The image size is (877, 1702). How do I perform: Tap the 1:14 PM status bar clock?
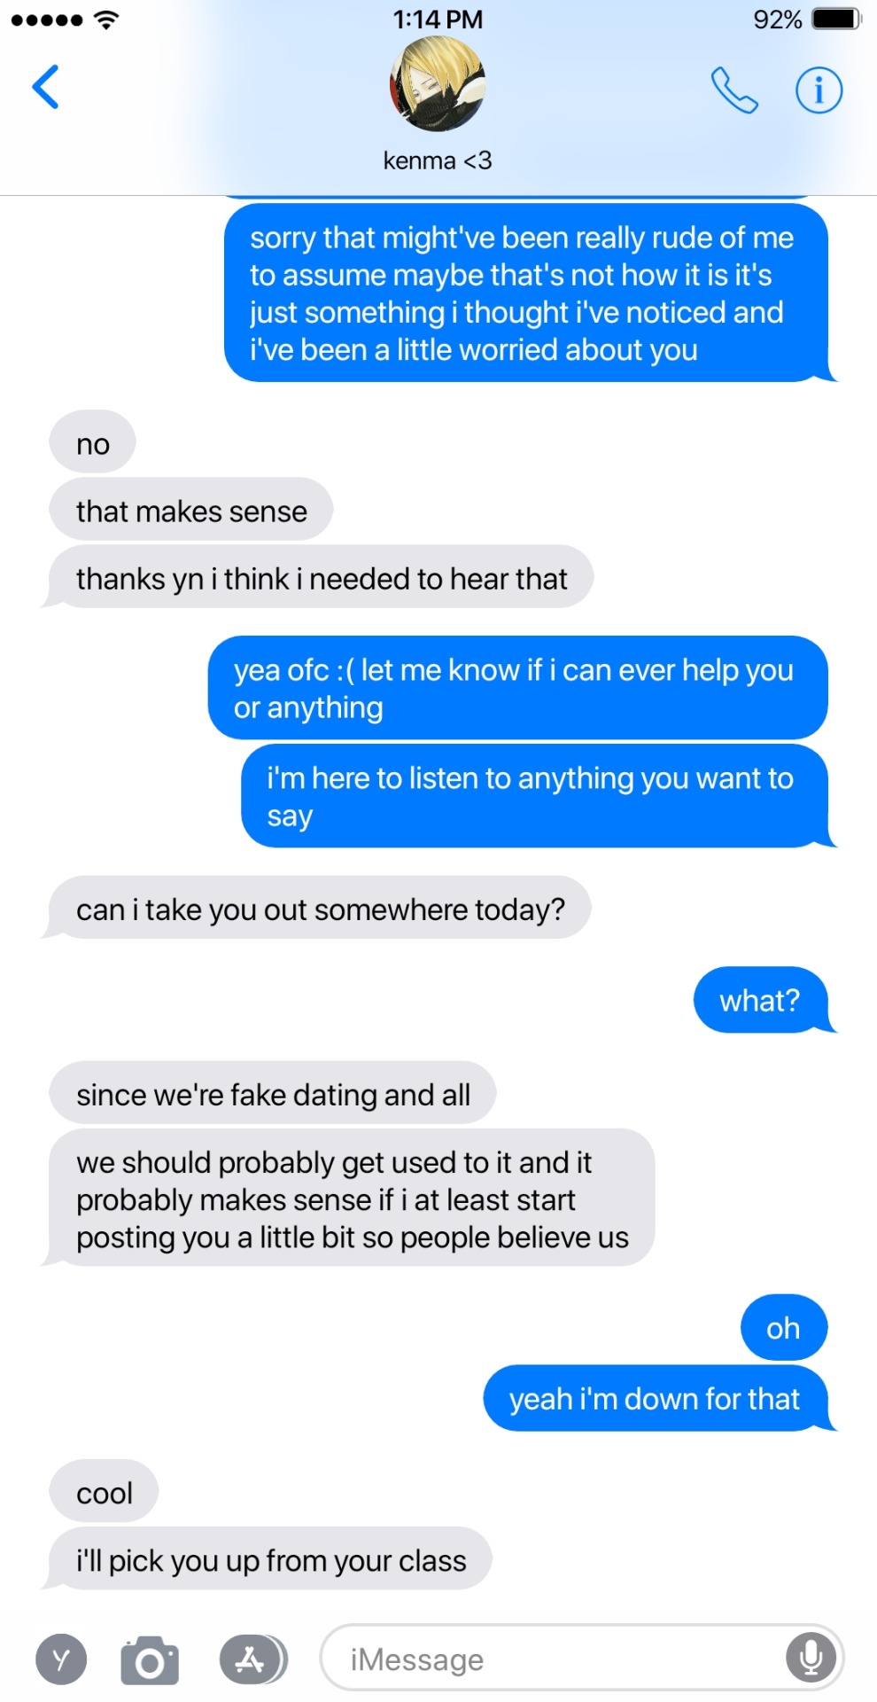[438, 20]
